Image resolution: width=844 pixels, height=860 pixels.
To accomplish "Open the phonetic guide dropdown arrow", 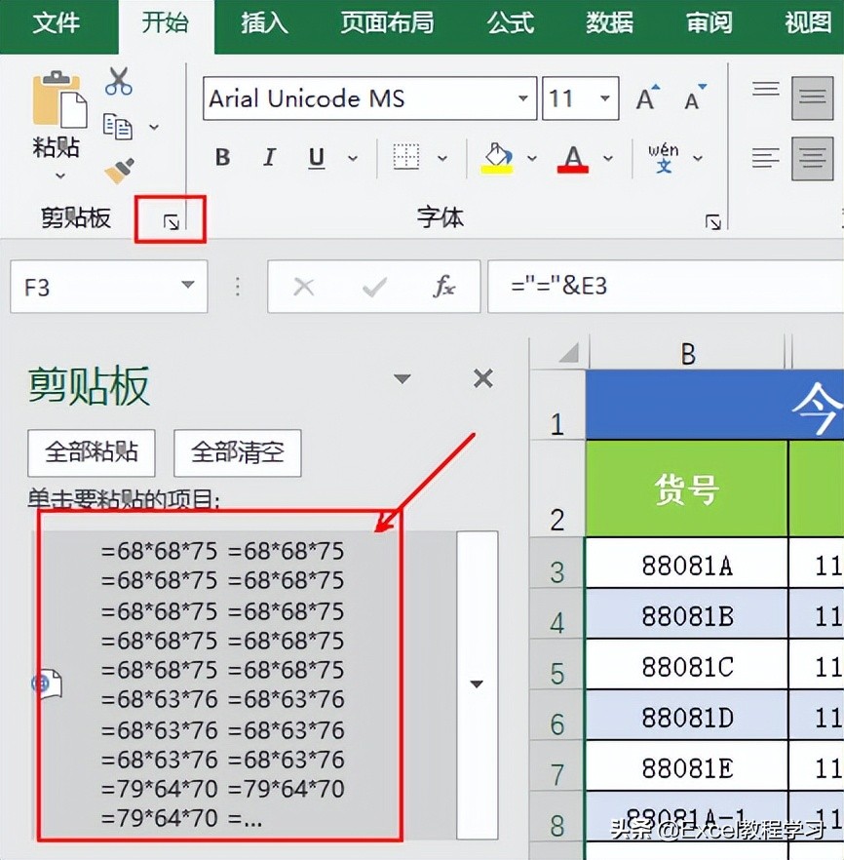I will pyautogui.click(x=698, y=159).
